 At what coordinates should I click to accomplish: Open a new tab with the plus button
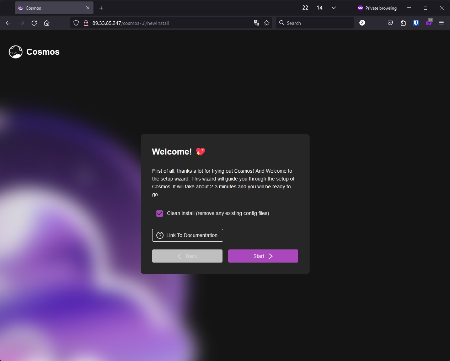click(x=101, y=8)
